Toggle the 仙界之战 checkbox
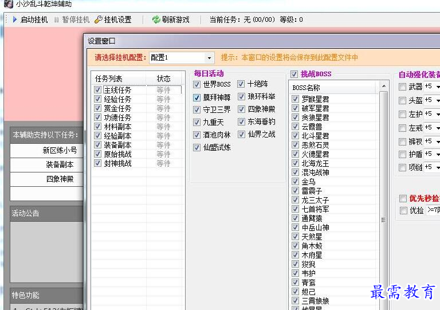Image resolution: width=440 pixels, height=310 pixels. pyautogui.click(x=241, y=135)
